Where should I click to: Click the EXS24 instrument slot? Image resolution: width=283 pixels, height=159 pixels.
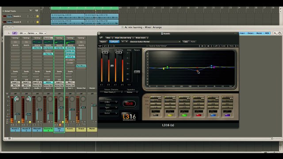pyautogui.click(x=48, y=83)
